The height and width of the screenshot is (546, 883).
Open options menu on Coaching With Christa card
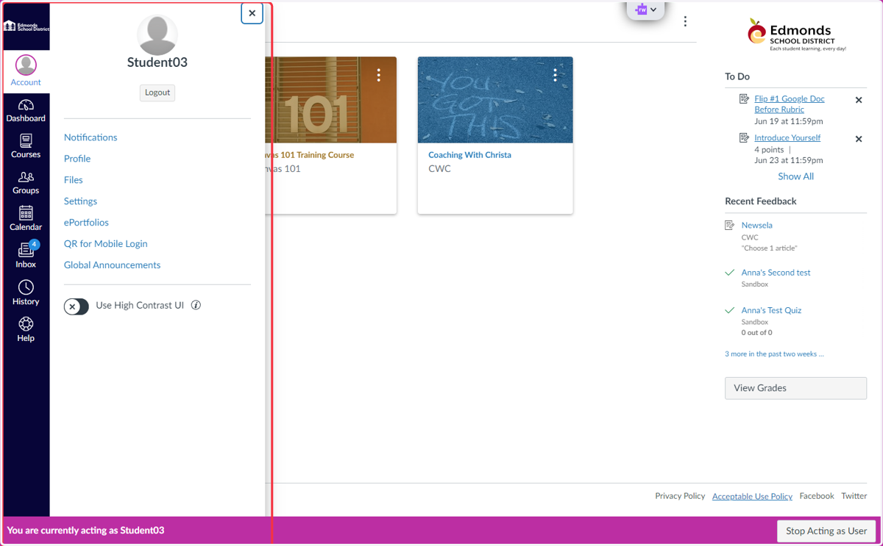556,75
